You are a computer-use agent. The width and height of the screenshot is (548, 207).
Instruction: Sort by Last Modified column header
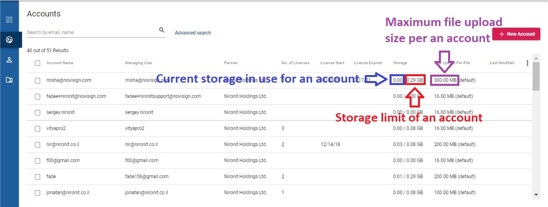[x=502, y=63]
